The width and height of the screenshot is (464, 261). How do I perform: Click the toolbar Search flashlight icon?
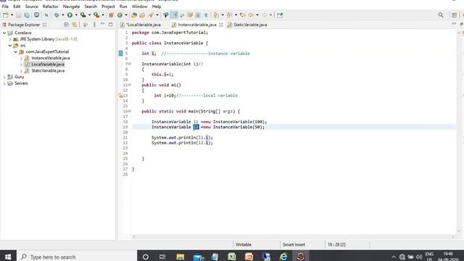point(152,15)
